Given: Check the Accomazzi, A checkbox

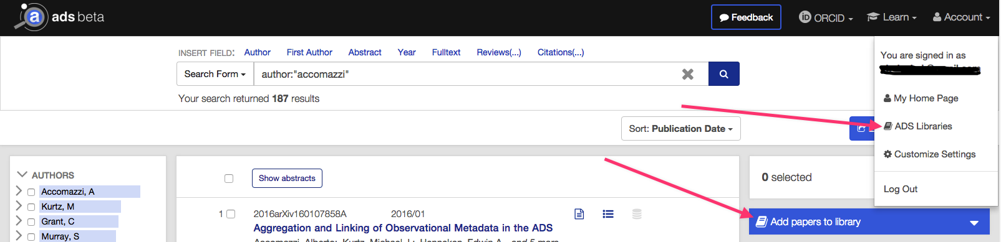Looking at the screenshot, I should click(x=31, y=192).
